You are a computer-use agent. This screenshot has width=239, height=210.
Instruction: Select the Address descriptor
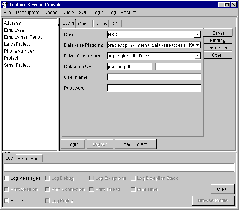[x=13, y=23]
